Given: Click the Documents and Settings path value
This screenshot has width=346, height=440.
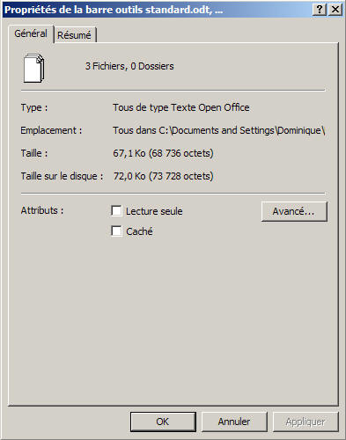Looking at the screenshot, I should pyautogui.click(x=219, y=130).
